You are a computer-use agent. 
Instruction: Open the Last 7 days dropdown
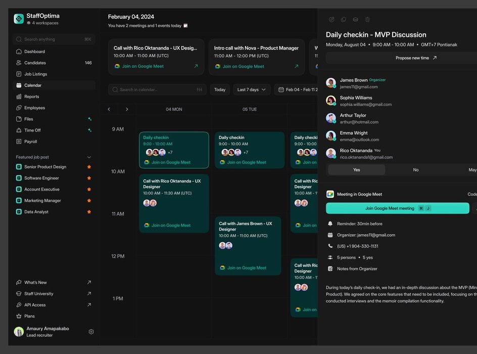(x=251, y=90)
